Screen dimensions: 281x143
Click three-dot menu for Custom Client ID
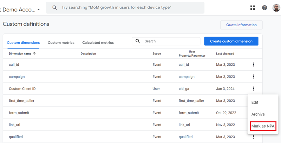(253, 89)
